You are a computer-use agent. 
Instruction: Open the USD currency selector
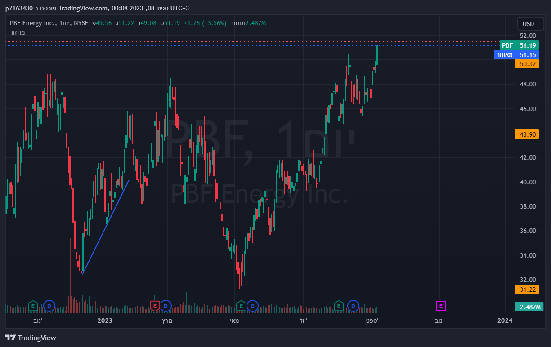[527, 24]
